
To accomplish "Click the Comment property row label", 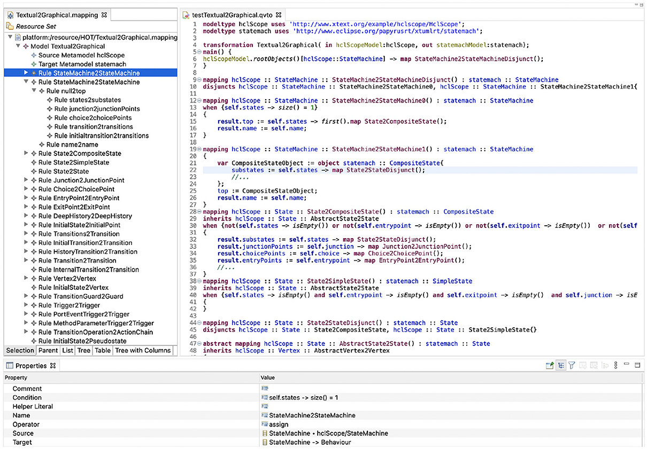I will tap(27, 389).
